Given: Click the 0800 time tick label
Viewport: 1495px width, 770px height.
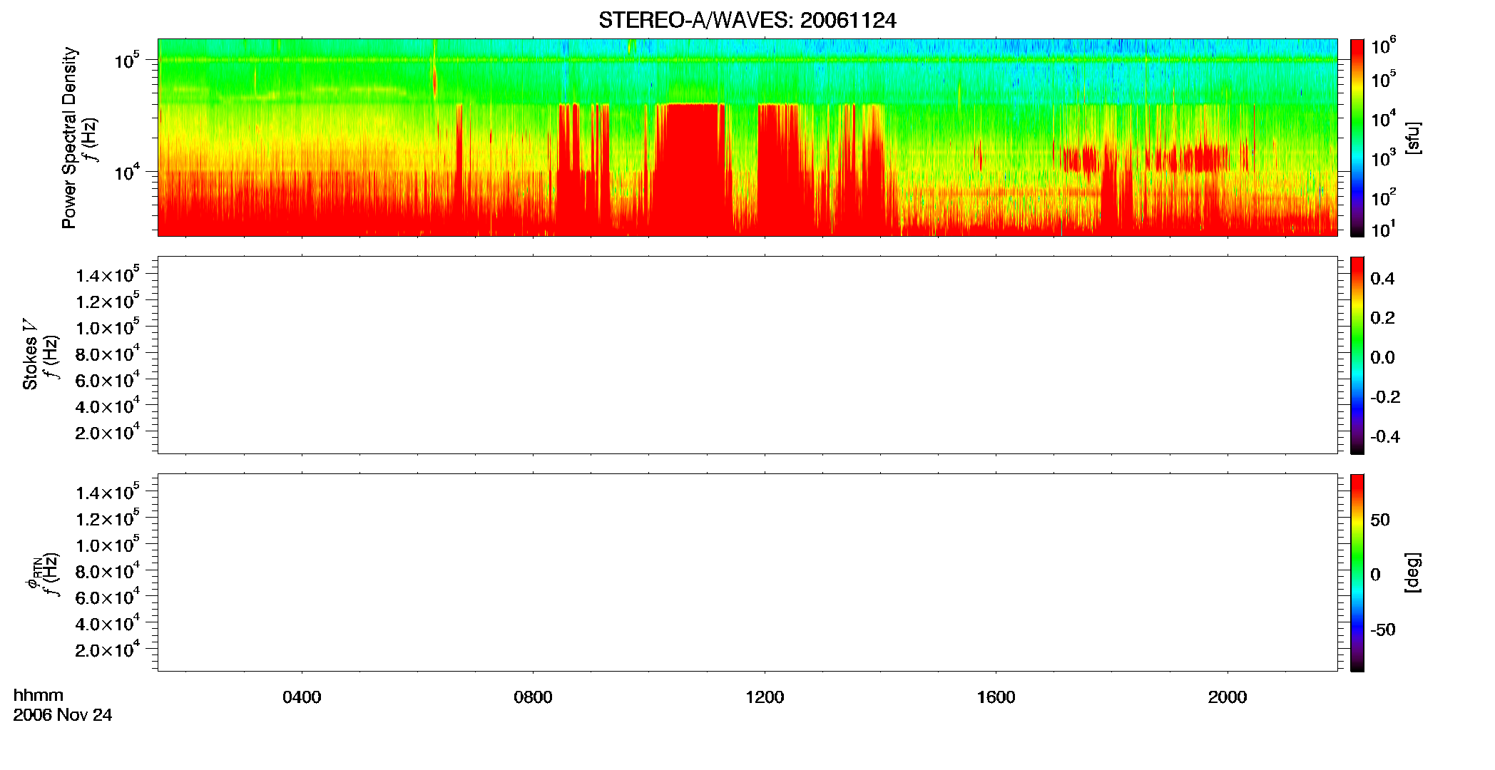Looking at the screenshot, I should [533, 697].
